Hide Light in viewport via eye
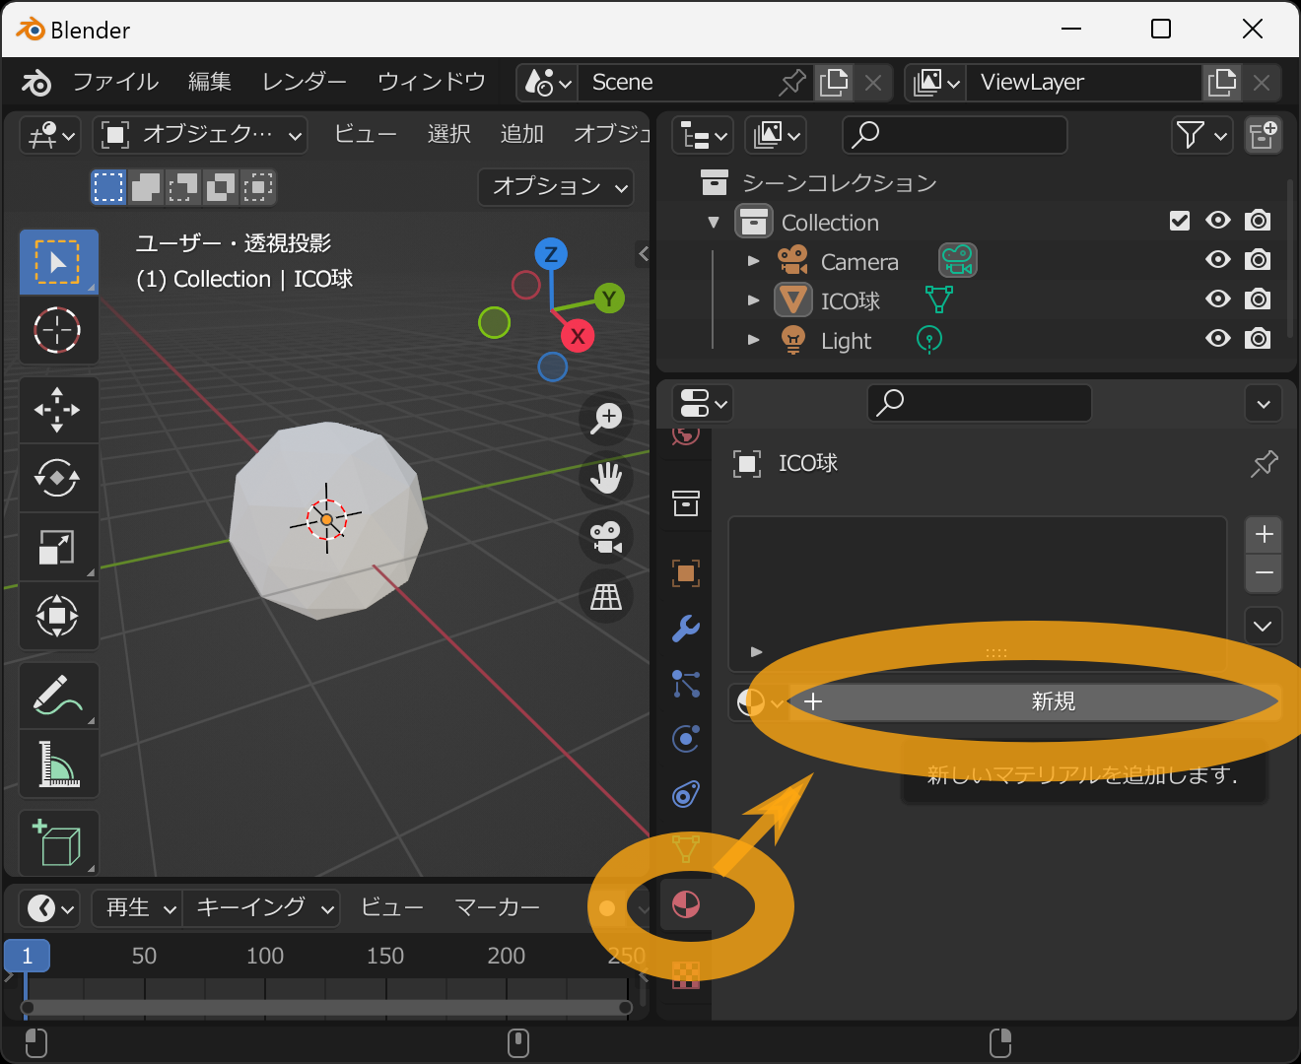The width and height of the screenshot is (1301, 1064). coord(1218,339)
